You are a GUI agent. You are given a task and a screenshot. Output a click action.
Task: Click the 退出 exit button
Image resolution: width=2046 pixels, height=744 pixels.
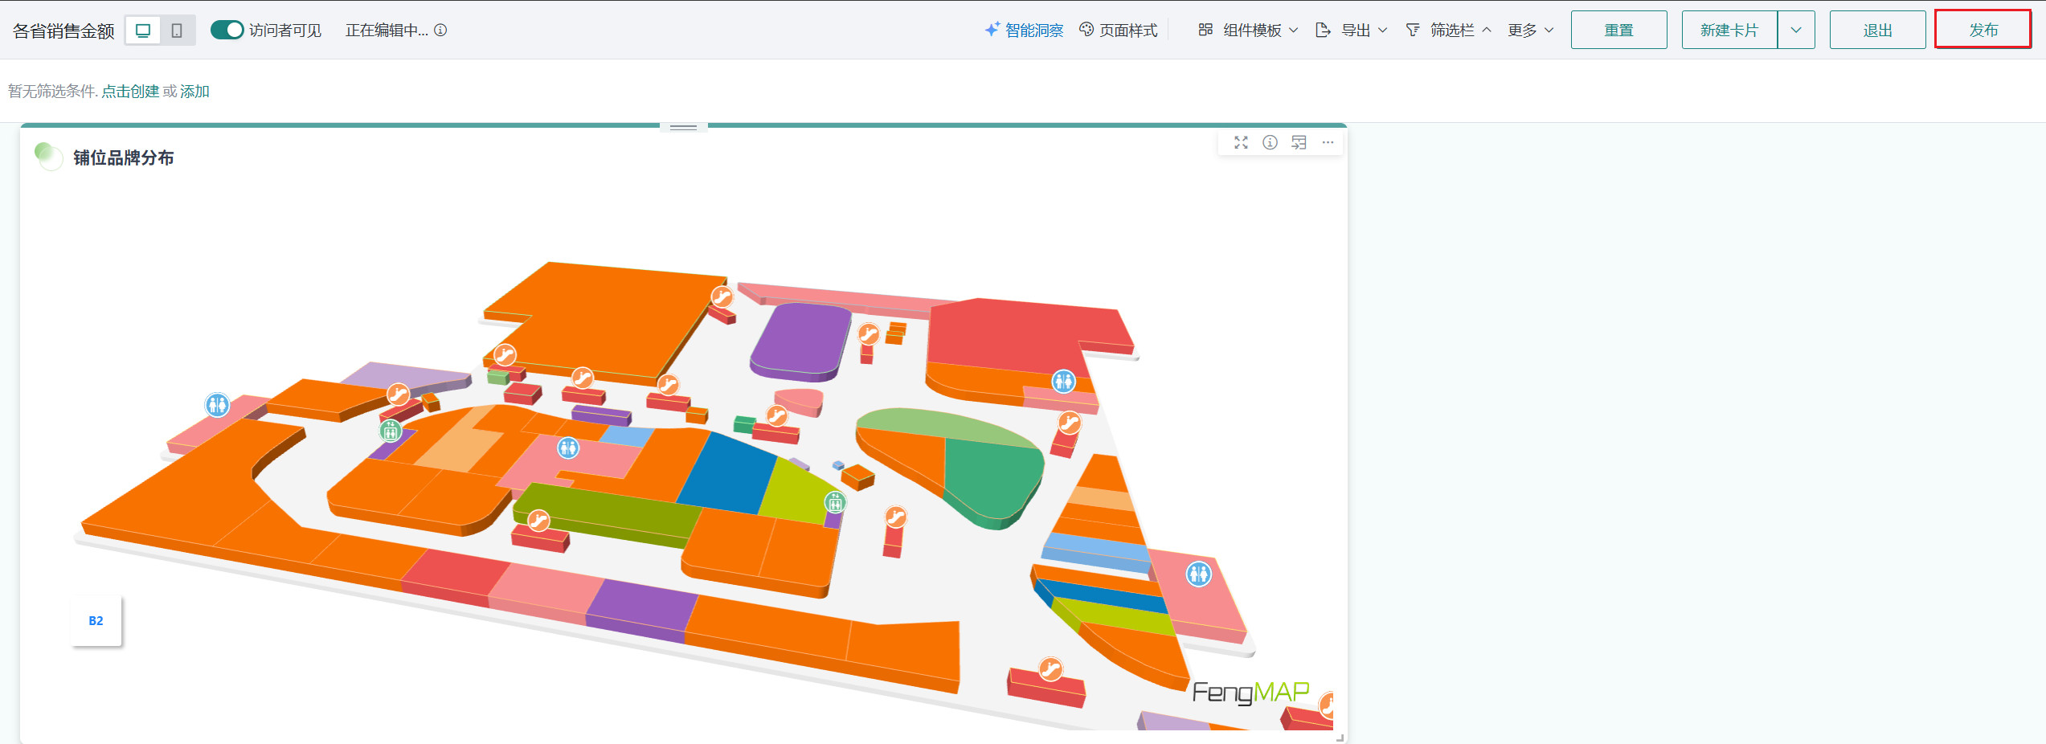tap(1877, 30)
